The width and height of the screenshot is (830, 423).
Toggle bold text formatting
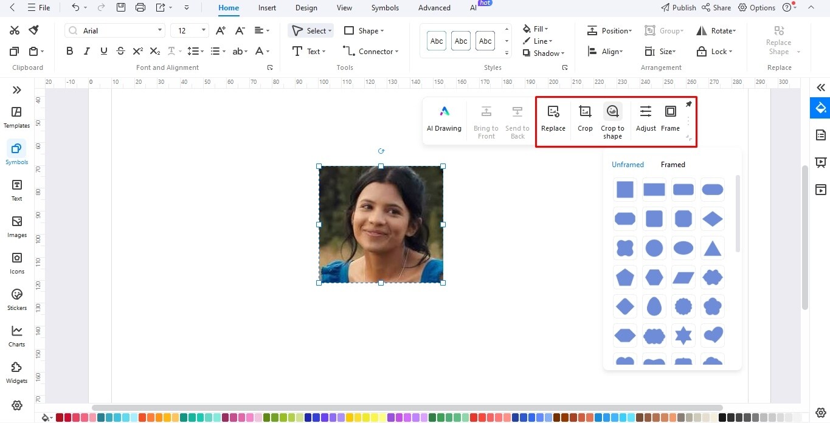[x=70, y=51]
